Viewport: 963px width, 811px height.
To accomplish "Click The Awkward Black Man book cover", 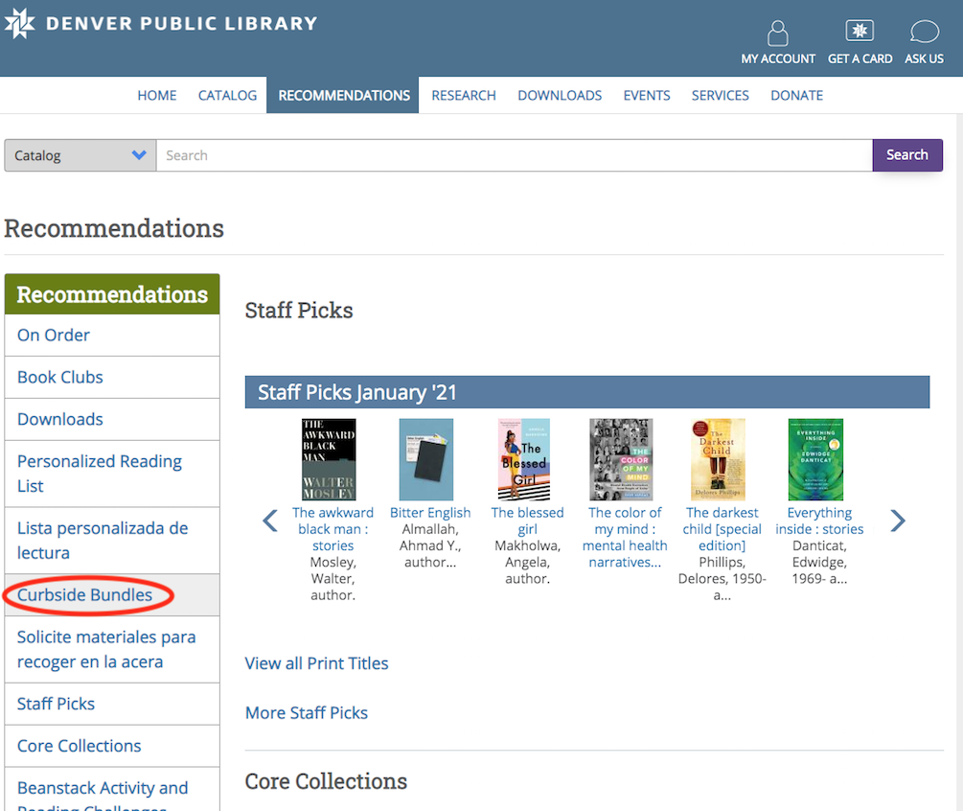I will click(329, 459).
